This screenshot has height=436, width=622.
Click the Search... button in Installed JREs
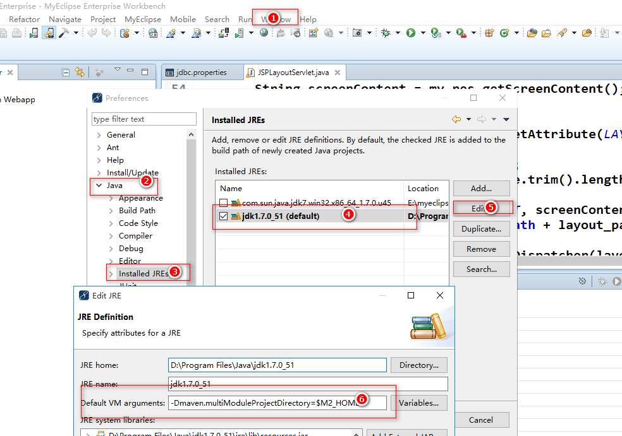[481, 269]
